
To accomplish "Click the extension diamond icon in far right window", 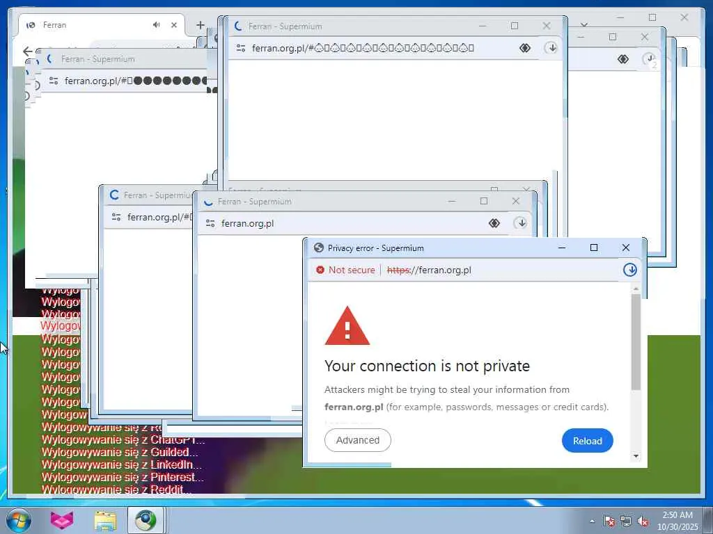I will pos(623,58).
